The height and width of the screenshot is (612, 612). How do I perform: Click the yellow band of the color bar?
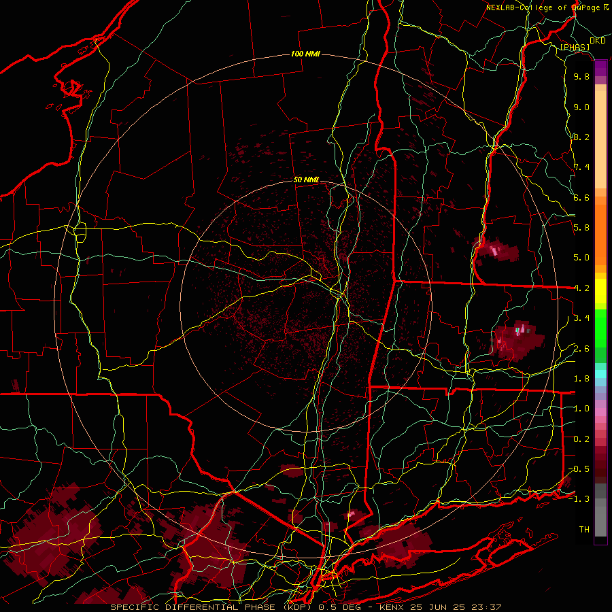tap(600, 291)
